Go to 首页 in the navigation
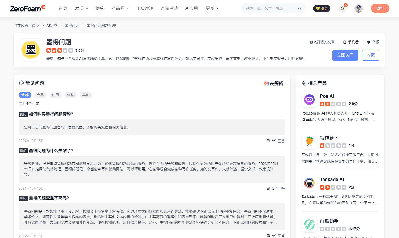Image resolution: width=399 pixels, height=238 pixels. point(63,8)
